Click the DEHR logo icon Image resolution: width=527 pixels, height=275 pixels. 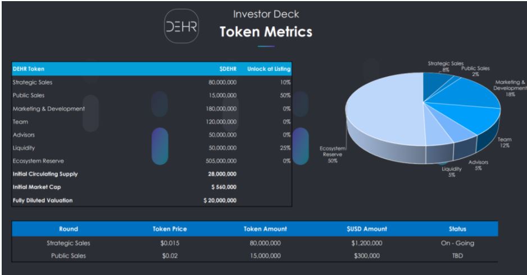coord(181,26)
